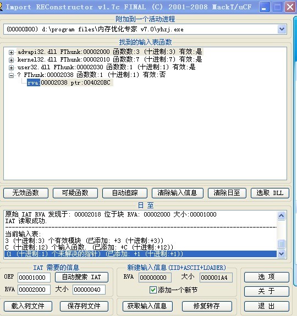Click the 自动搜索 IAT button

(81, 278)
